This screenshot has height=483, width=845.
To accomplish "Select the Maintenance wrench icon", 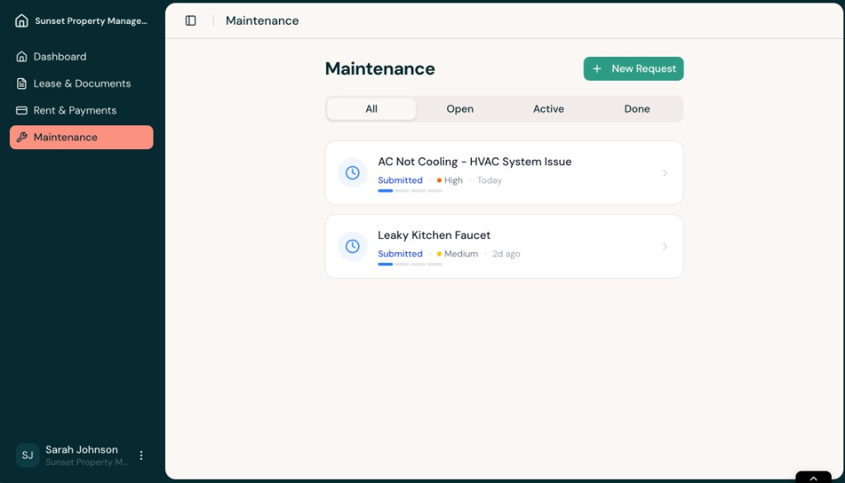I will pos(20,137).
